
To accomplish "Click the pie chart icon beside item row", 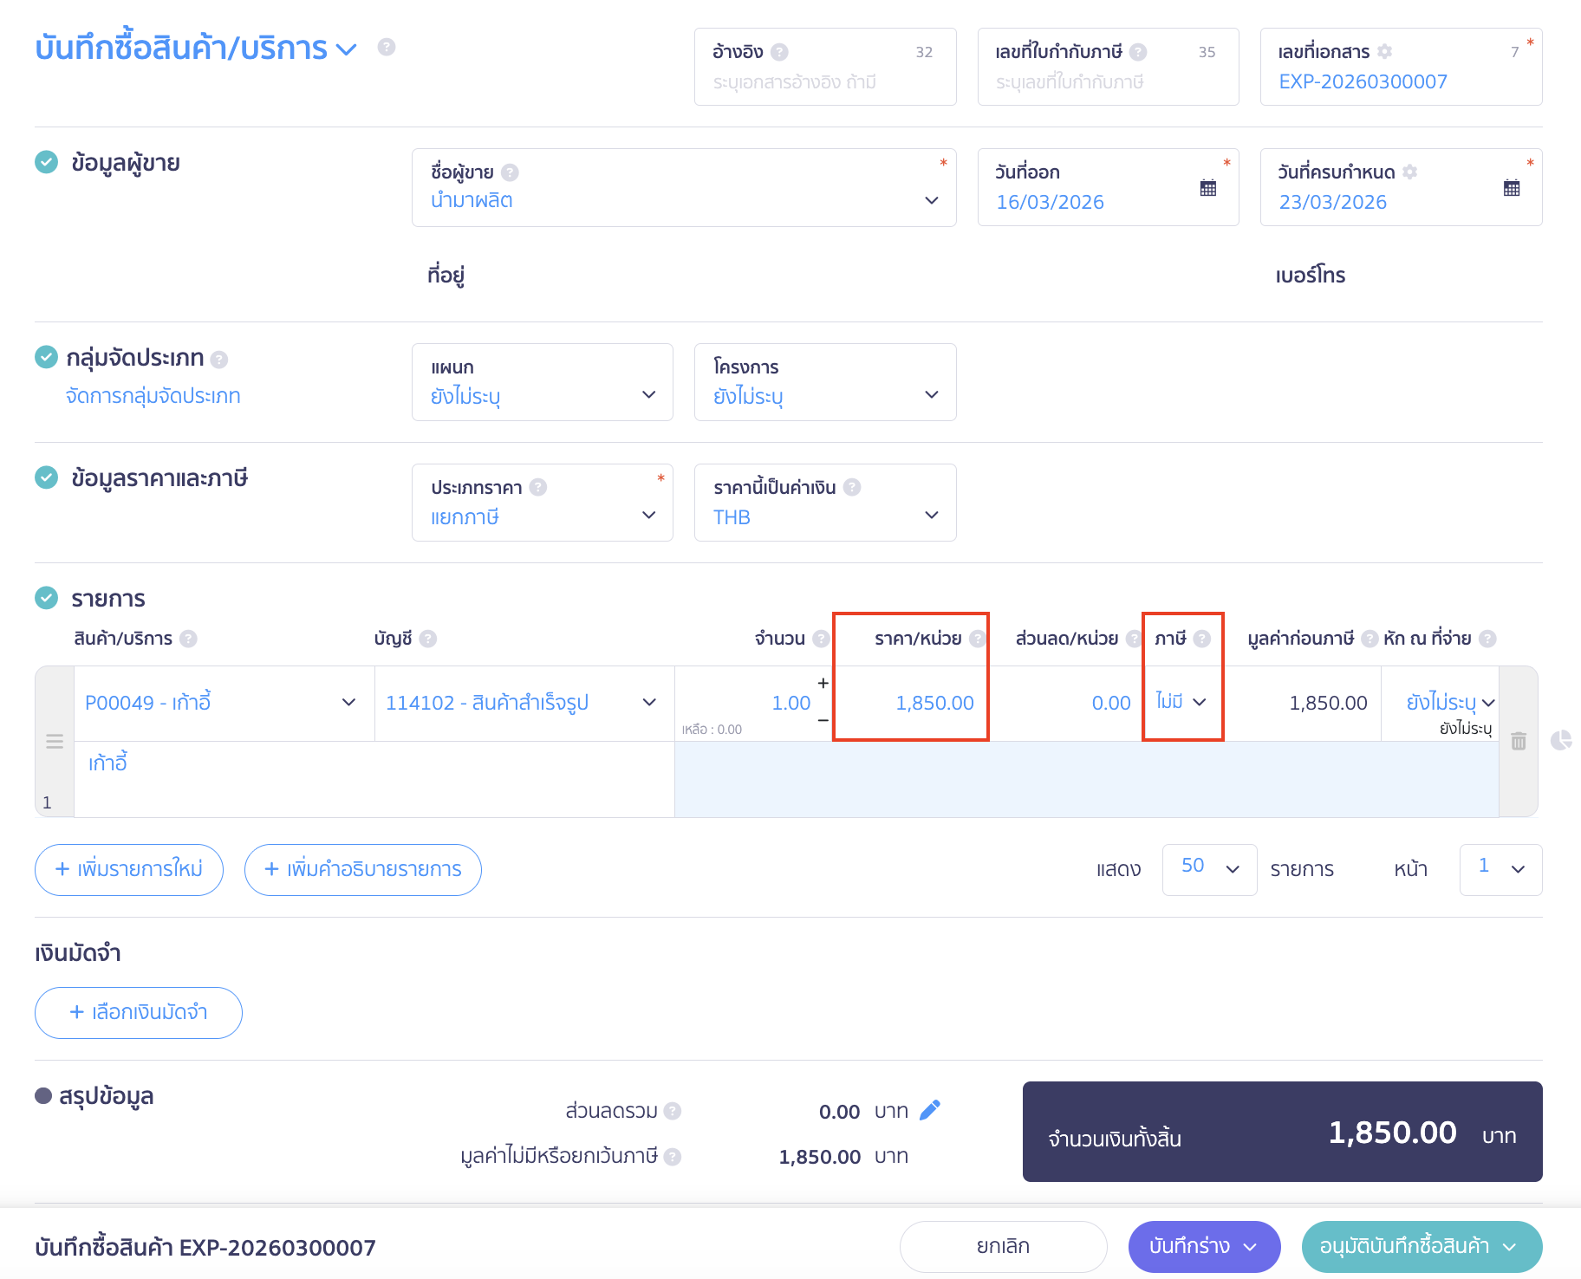I will pos(1560,740).
